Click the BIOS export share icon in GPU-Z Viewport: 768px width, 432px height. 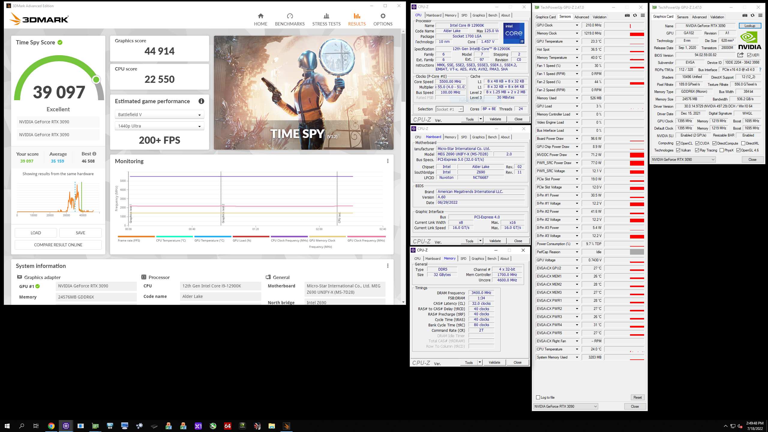point(740,55)
